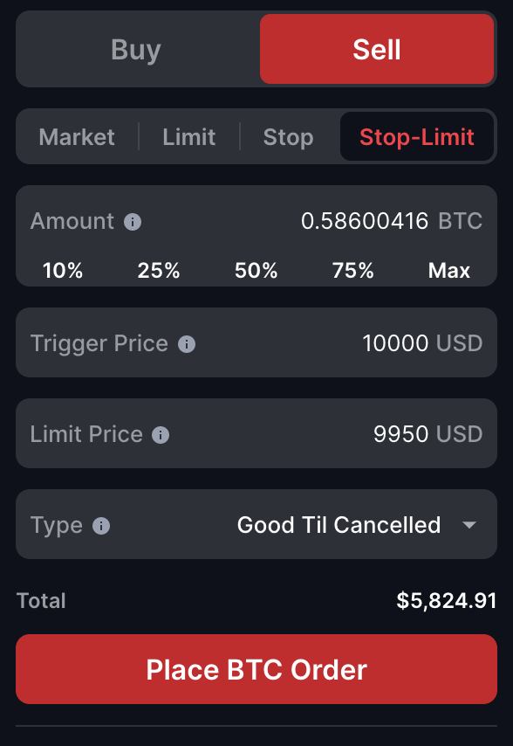
Task: Click the Limit Price input field
Action: [x=410, y=433]
